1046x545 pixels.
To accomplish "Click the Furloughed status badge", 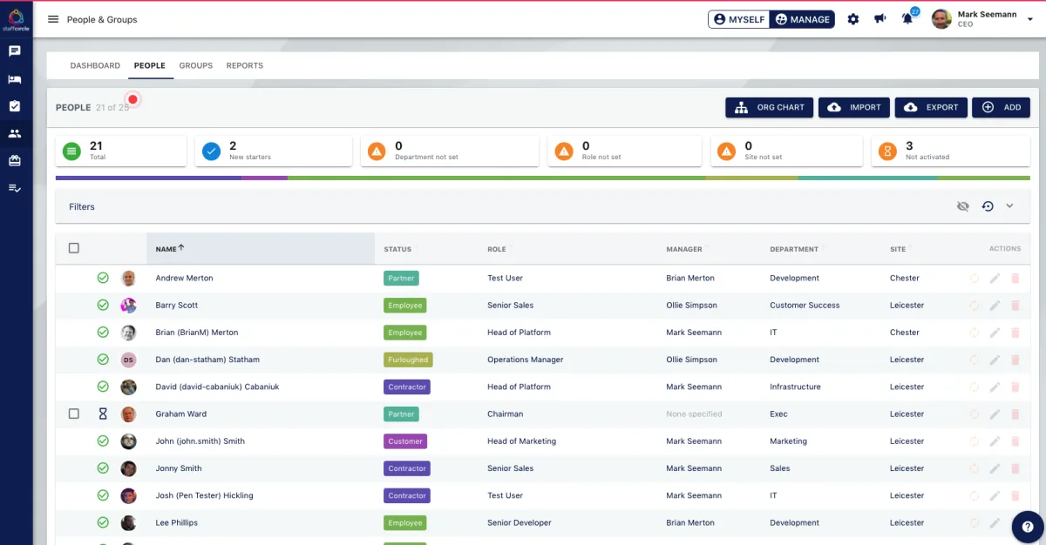I will [x=408, y=360].
